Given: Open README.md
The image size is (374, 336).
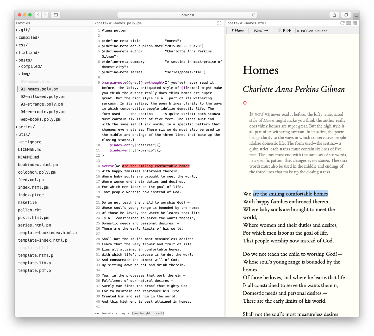Looking at the screenshot, I should click(x=28, y=157).
